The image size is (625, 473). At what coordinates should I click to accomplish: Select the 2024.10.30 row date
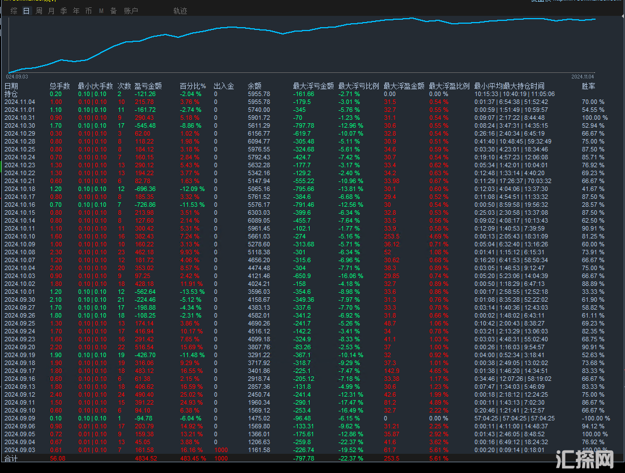point(20,125)
